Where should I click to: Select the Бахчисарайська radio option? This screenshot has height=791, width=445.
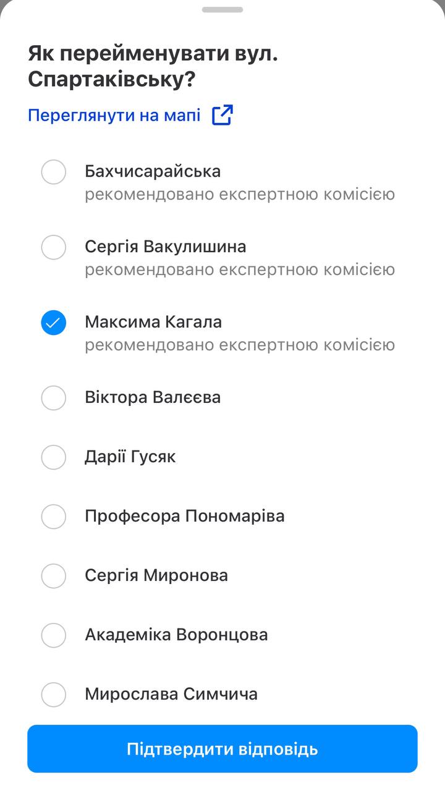54,172
